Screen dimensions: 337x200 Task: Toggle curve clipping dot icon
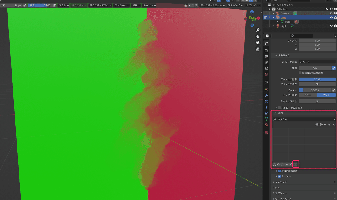pyautogui.click(x=329, y=124)
